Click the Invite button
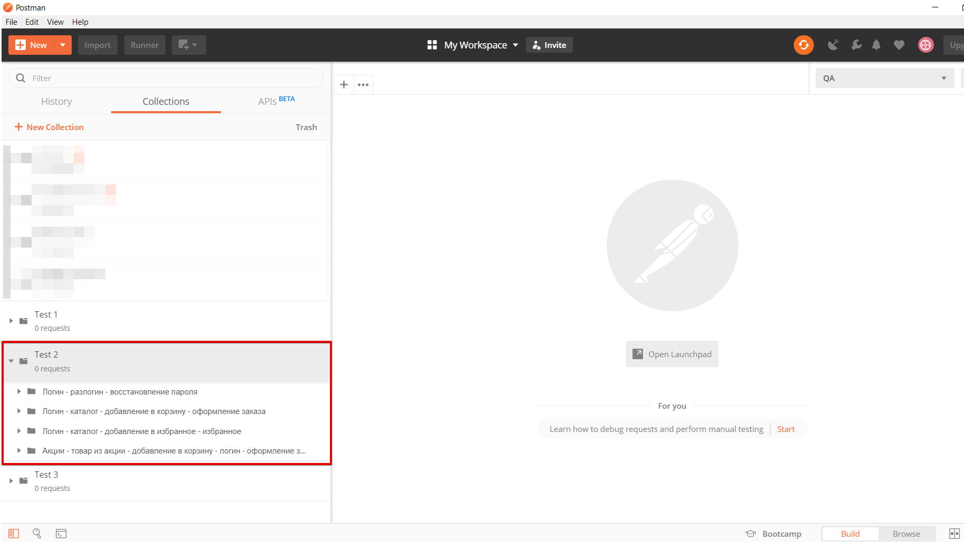 click(549, 45)
